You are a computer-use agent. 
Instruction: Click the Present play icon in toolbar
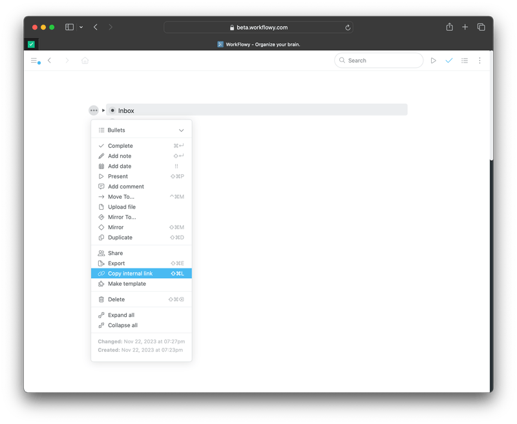click(434, 60)
